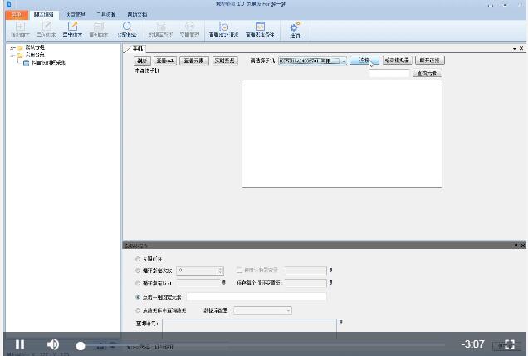528x356 pixels.
Task: Seek the video using the progress slider knob
Action: 81,345
